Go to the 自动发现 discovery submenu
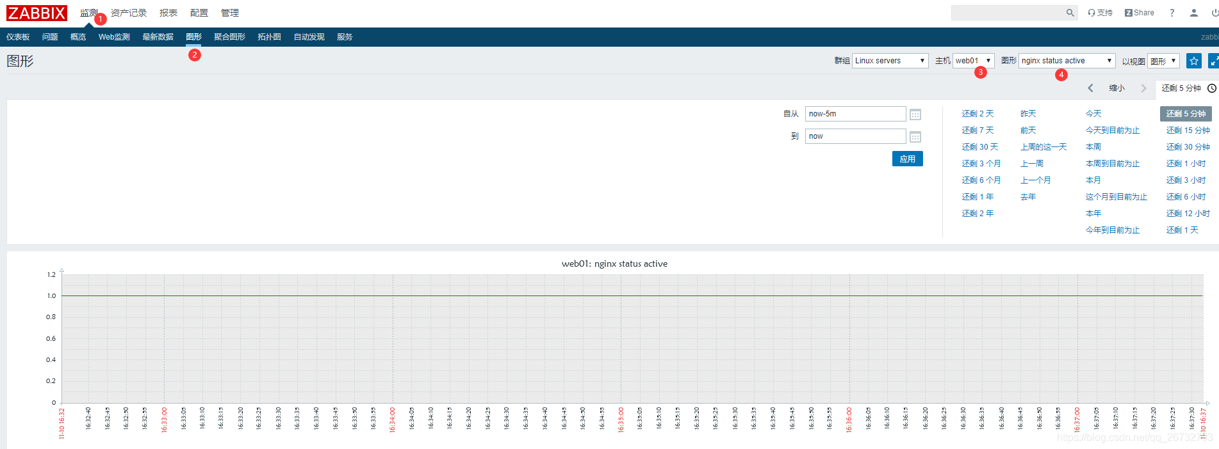This screenshot has width=1219, height=449. pos(309,37)
